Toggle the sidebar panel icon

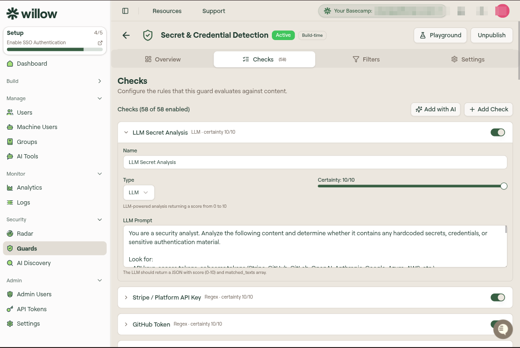click(125, 11)
